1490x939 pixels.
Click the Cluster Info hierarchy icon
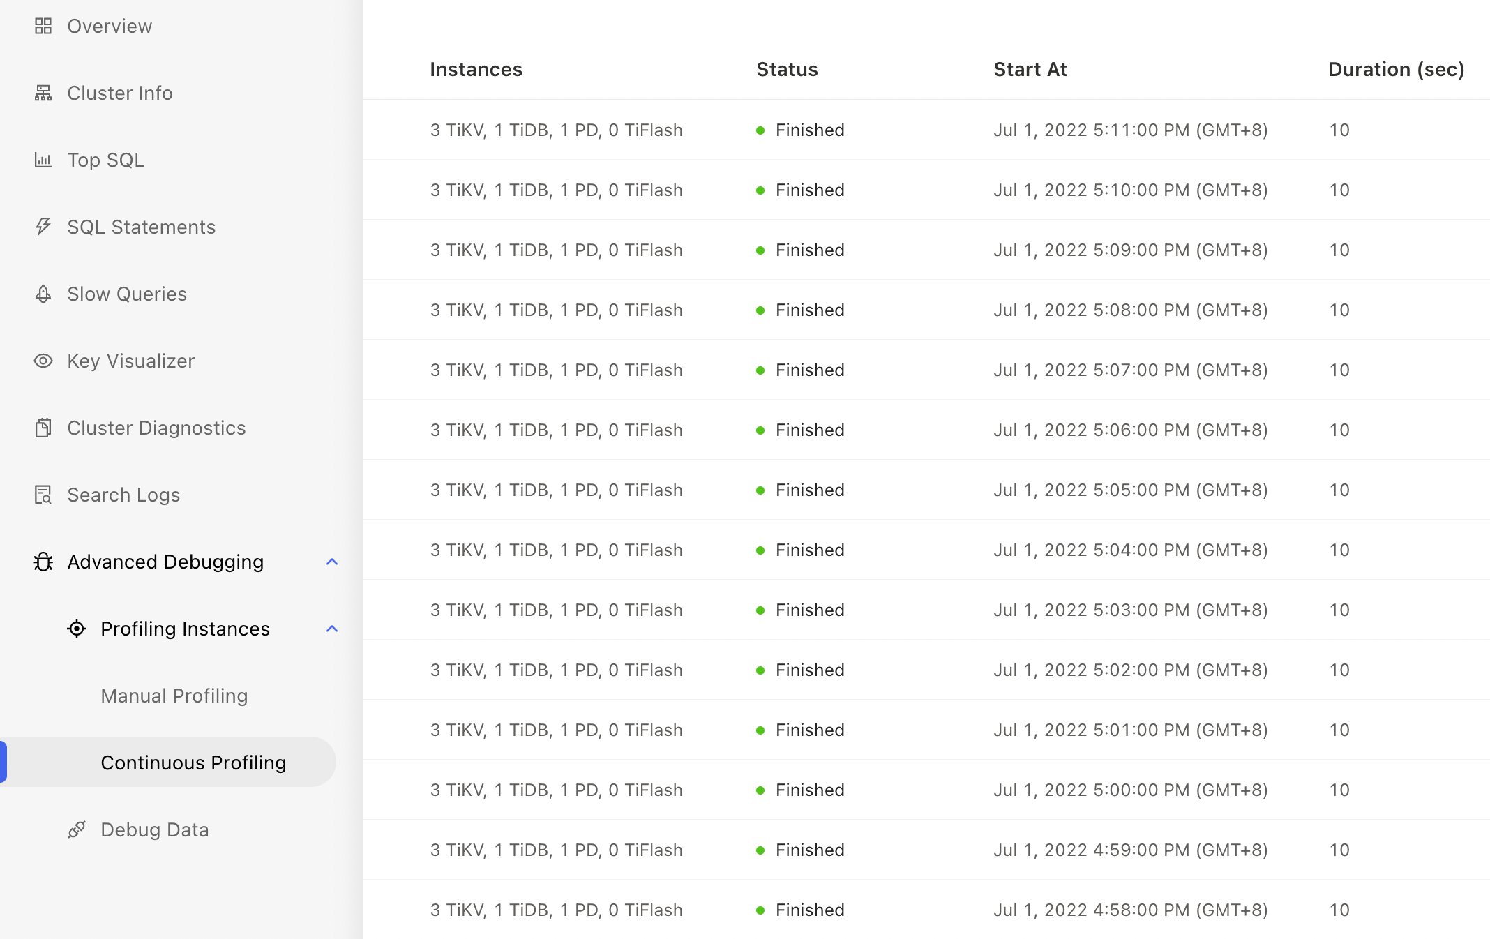click(x=43, y=93)
